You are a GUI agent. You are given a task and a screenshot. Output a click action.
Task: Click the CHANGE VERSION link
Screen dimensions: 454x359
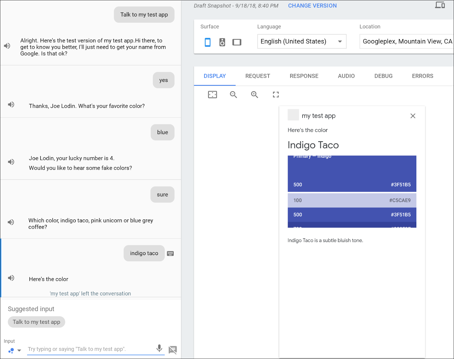312,6
